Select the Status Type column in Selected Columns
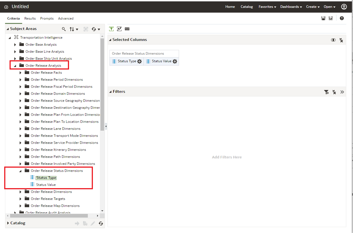 coord(127,61)
